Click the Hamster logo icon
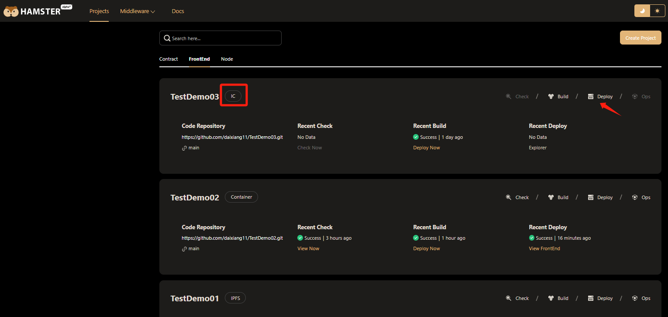The image size is (668, 317). pos(11,11)
